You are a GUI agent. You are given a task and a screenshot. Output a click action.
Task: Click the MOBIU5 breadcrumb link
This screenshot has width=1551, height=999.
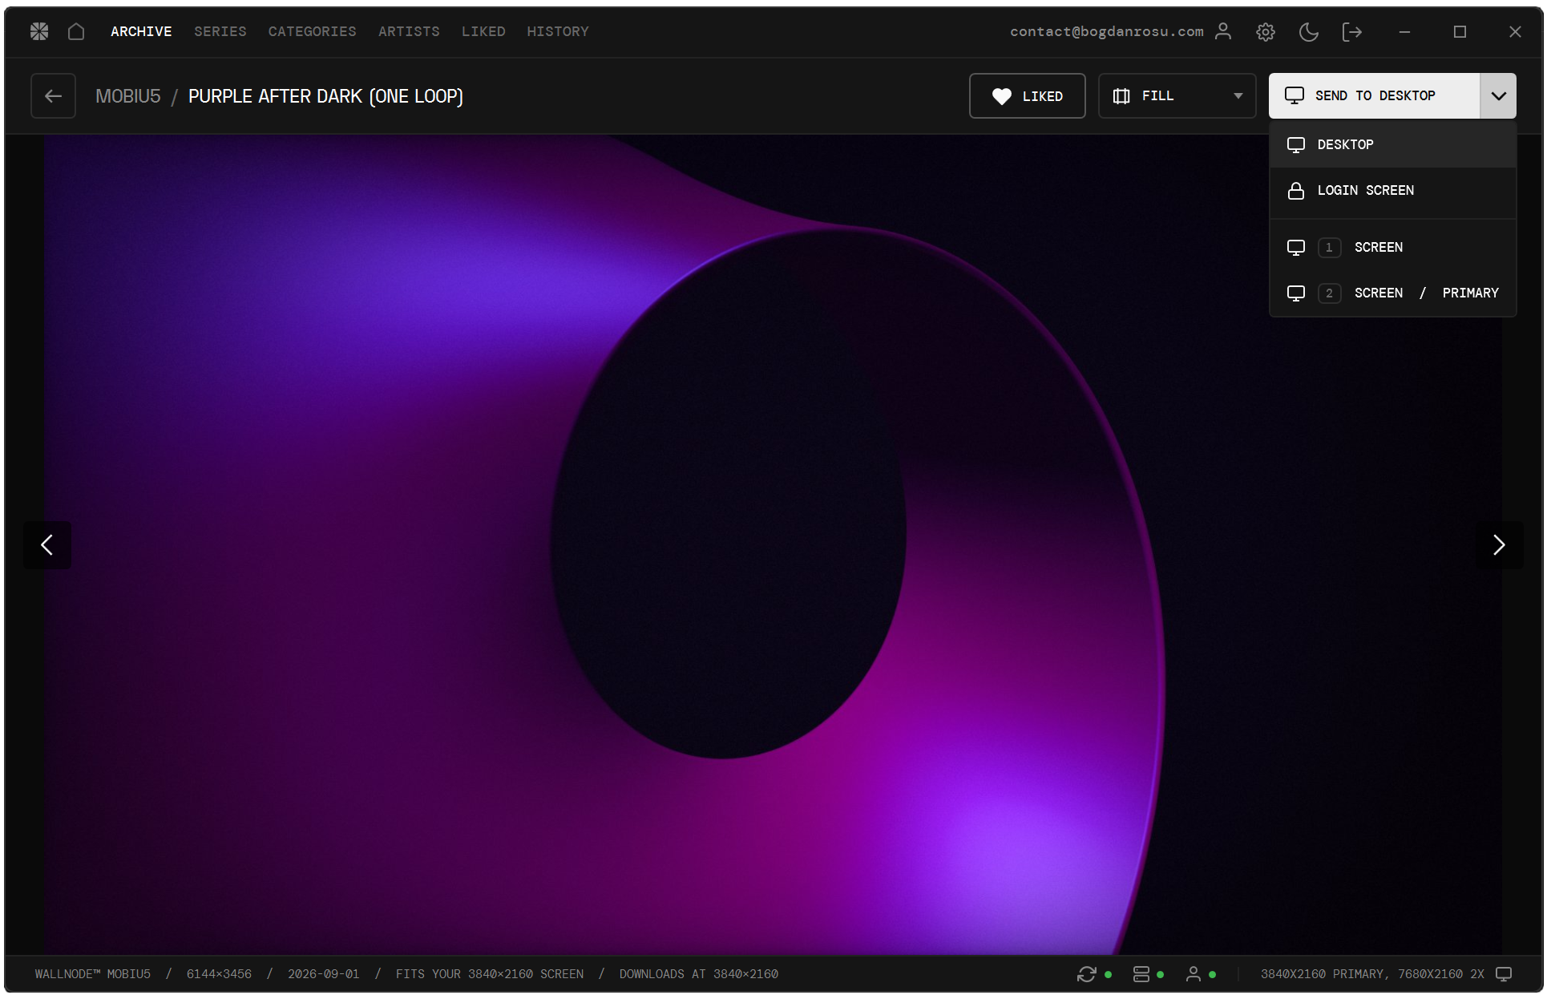click(128, 96)
